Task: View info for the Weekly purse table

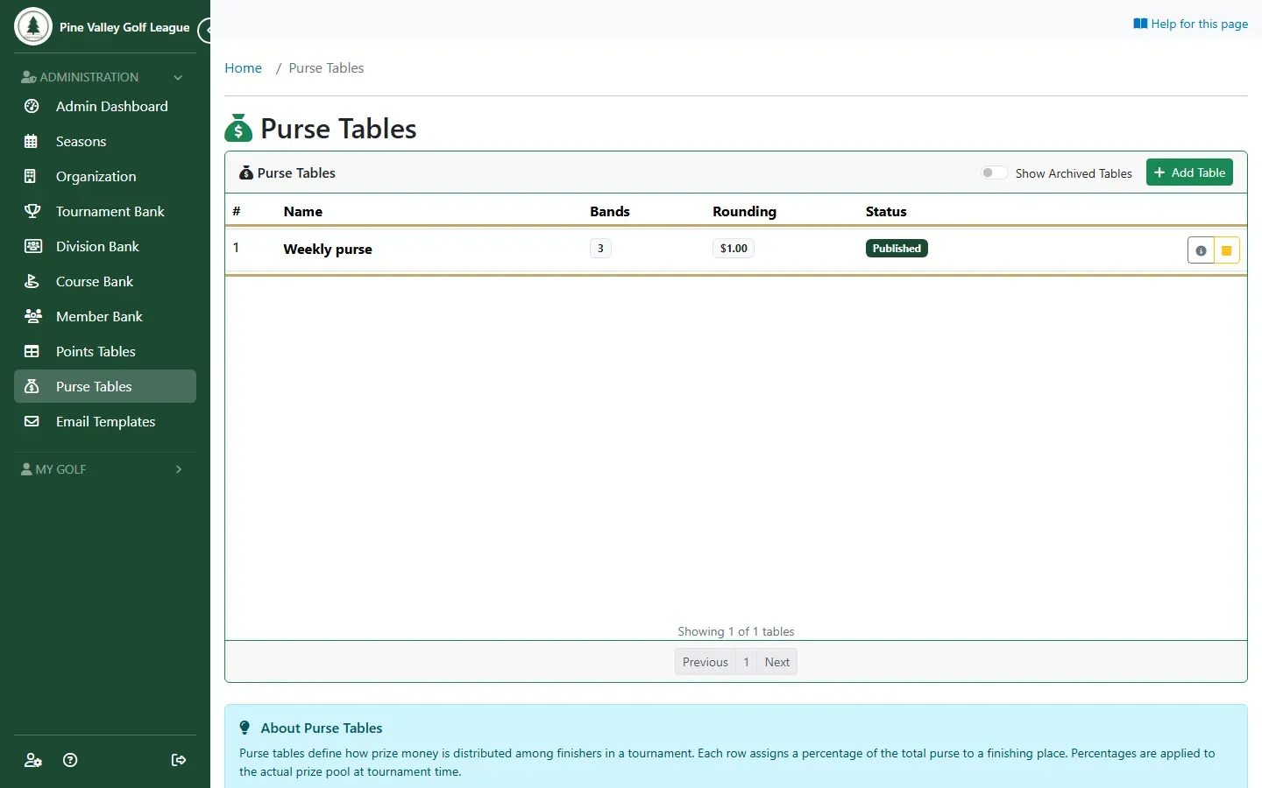Action: pyautogui.click(x=1201, y=250)
